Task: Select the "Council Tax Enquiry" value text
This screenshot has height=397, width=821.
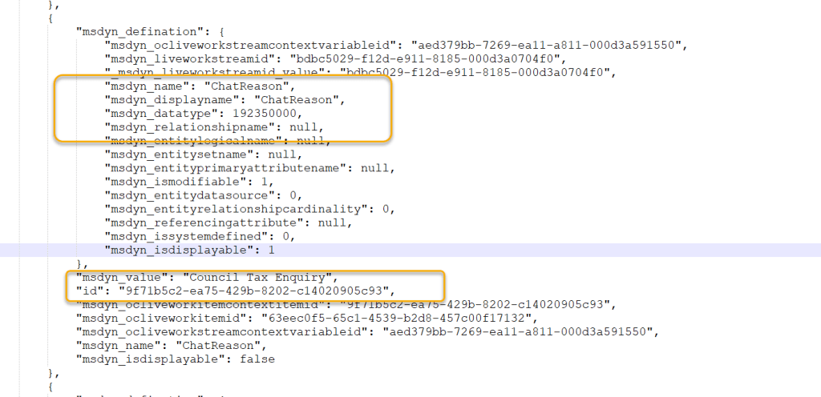Action: pyautogui.click(x=261, y=277)
